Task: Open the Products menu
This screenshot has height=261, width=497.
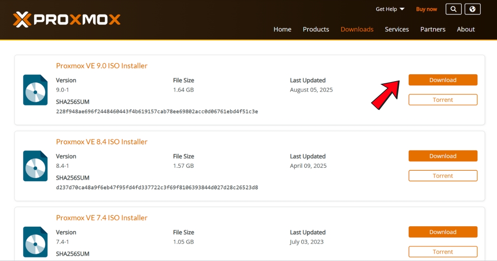Action: (316, 29)
